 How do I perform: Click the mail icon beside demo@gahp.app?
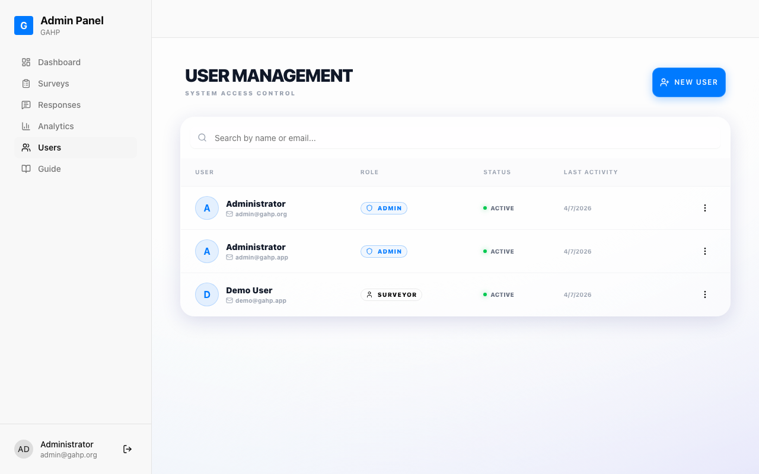[x=229, y=300]
